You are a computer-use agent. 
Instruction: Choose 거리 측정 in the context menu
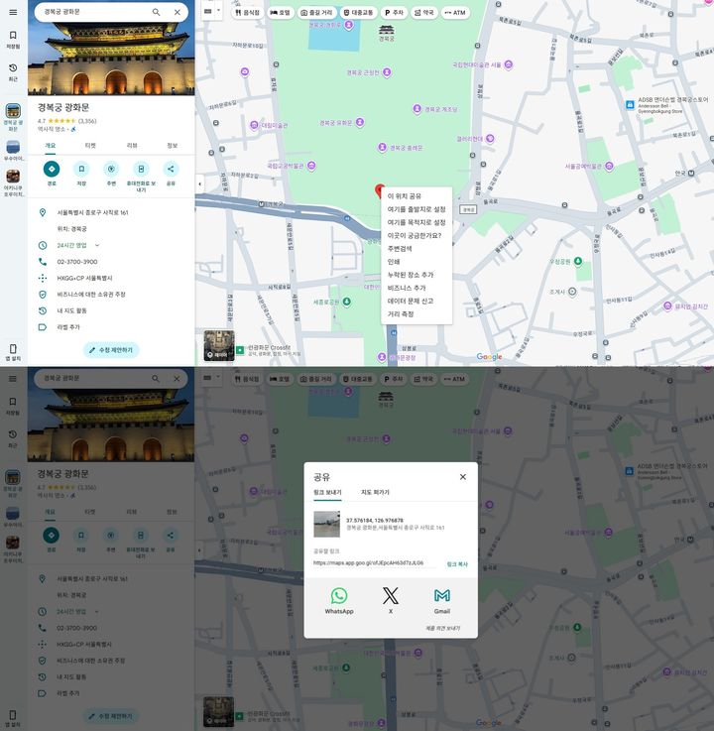click(x=401, y=313)
